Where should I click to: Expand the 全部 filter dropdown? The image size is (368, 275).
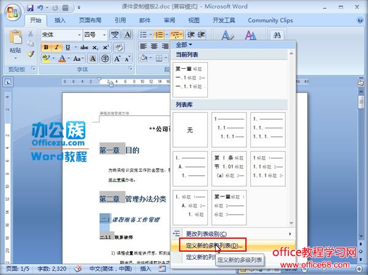coord(184,45)
